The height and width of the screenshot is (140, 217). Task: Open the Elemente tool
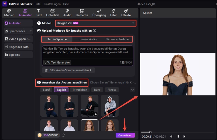[82, 13]
